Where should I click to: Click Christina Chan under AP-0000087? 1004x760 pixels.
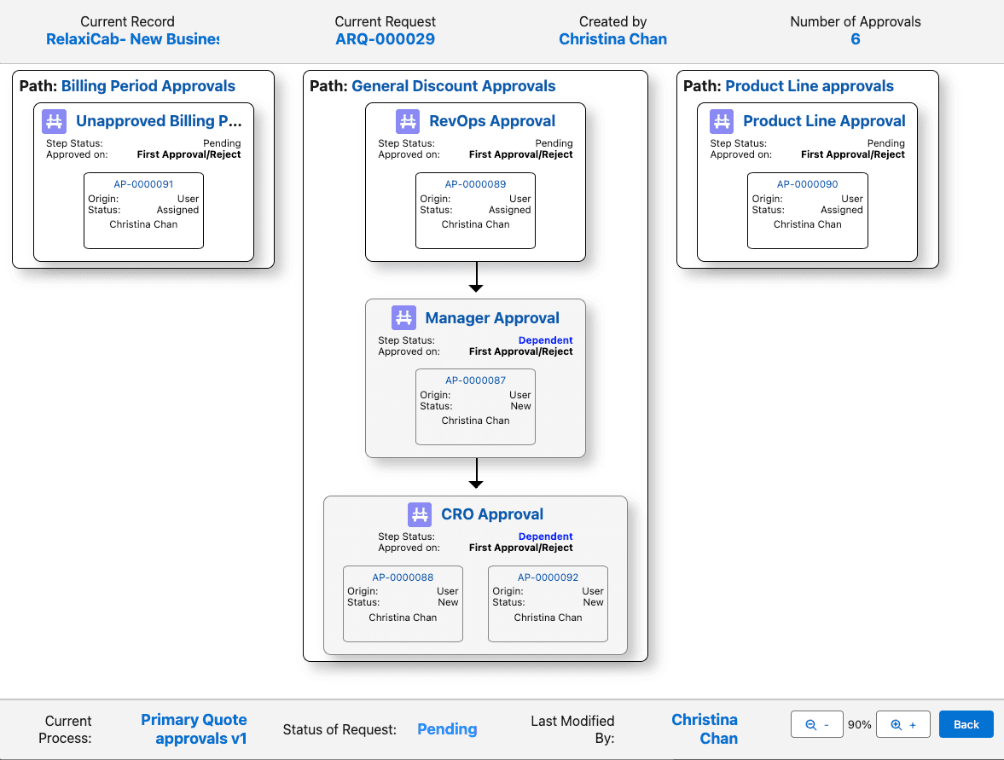[475, 421]
